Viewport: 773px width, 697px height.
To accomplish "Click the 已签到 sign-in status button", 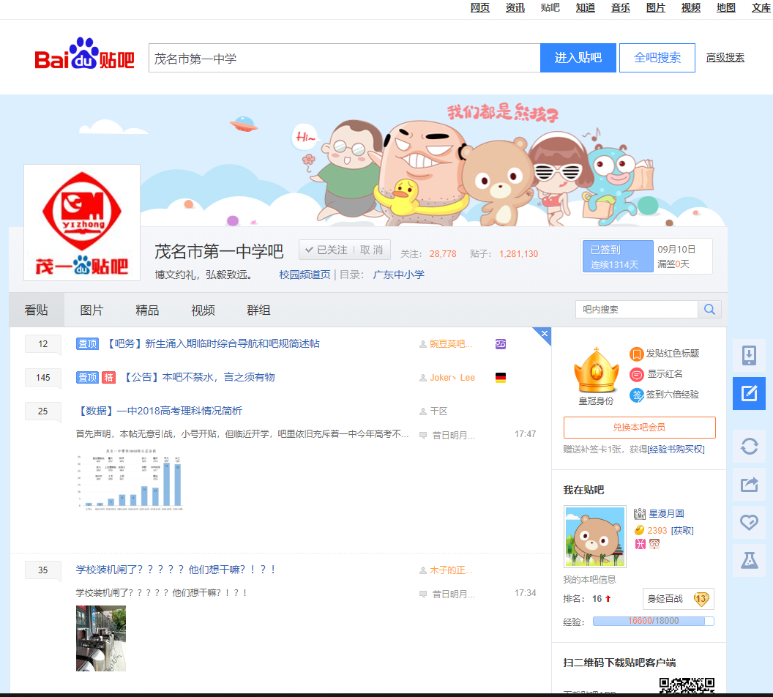I will pyautogui.click(x=618, y=256).
